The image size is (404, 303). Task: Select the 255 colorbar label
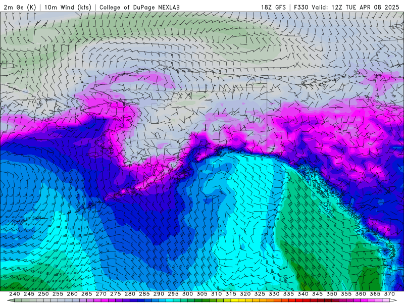coord(58,294)
